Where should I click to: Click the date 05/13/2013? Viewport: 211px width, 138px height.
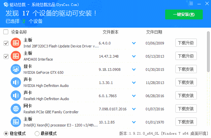point(155,56)
